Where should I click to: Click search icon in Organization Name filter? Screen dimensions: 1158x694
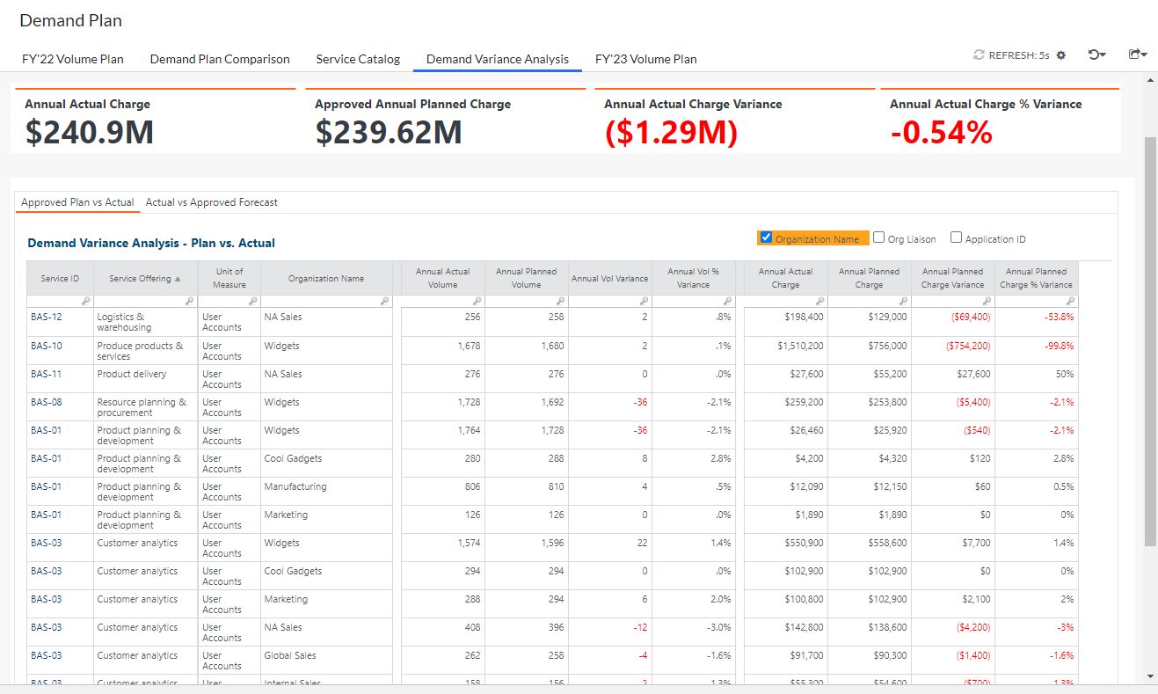(x=384, y=301)
